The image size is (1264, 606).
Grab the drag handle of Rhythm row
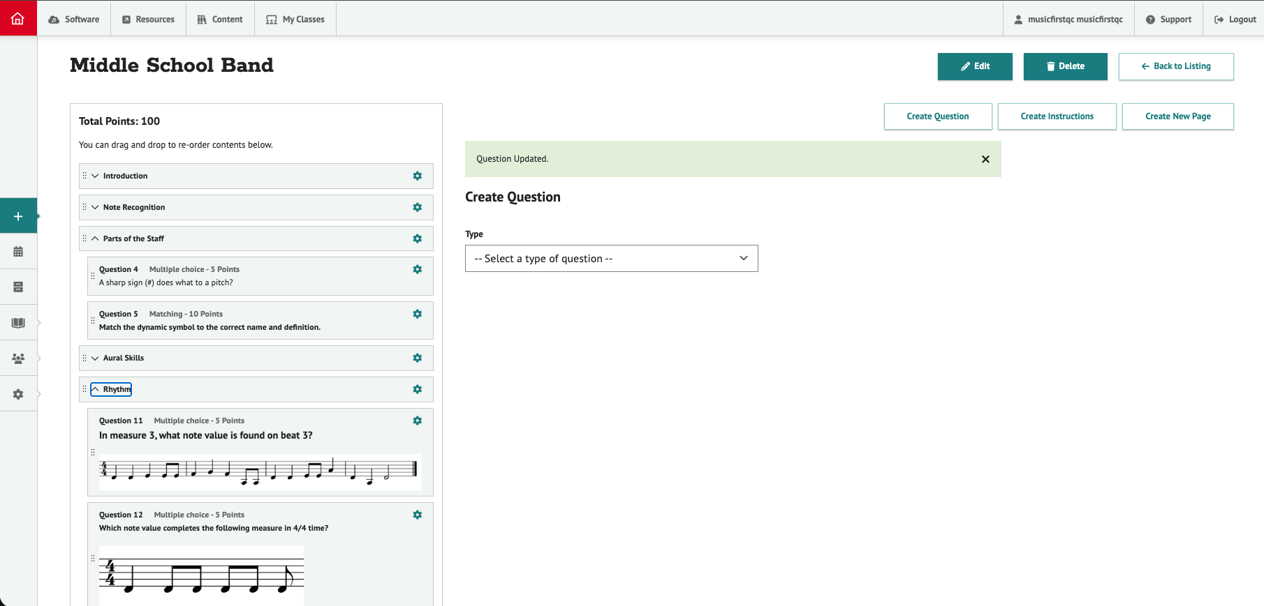click(x=84, y=389)
